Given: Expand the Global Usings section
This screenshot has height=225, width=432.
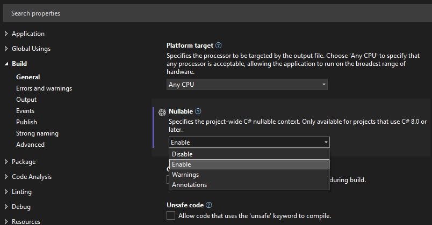Looking at the screenshot, I should coord(6,49).
